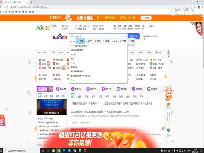Open the 京东 site link
204x153 pixels.
(56, 64)
